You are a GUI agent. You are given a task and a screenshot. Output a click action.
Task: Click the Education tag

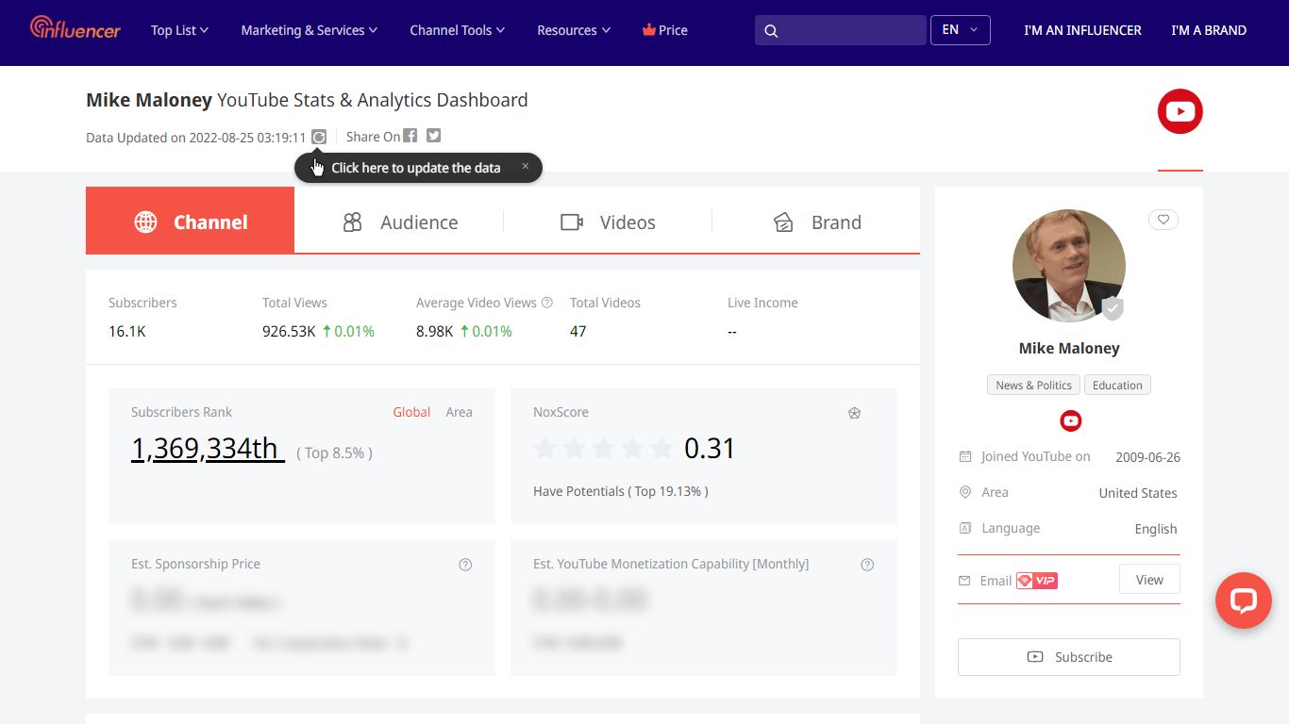click(1118, 385)
